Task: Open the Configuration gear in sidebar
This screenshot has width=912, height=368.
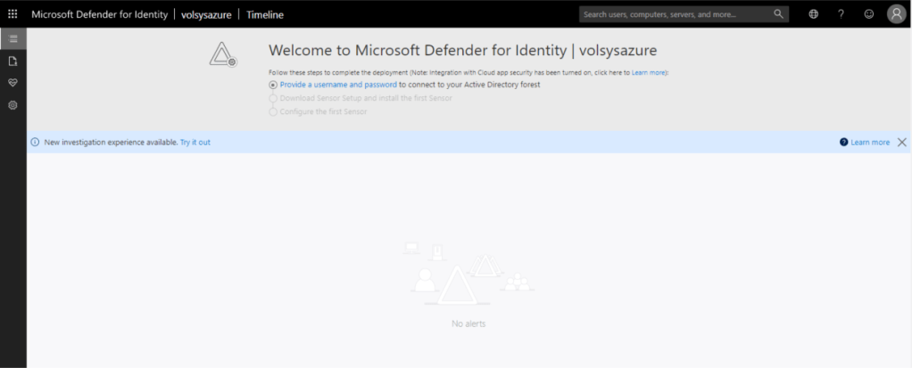Action: 12,105
